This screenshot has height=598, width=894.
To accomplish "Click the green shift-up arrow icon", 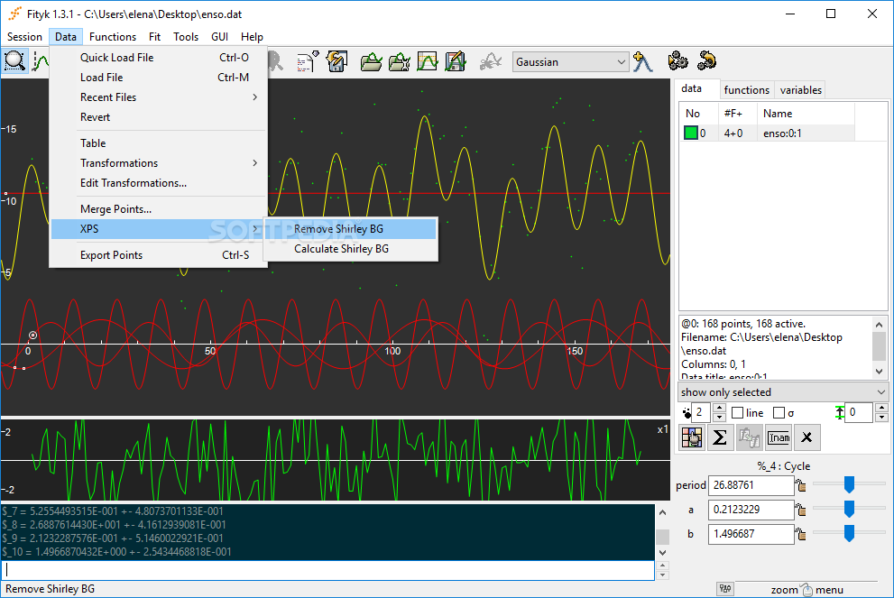I will pos(839,413).
